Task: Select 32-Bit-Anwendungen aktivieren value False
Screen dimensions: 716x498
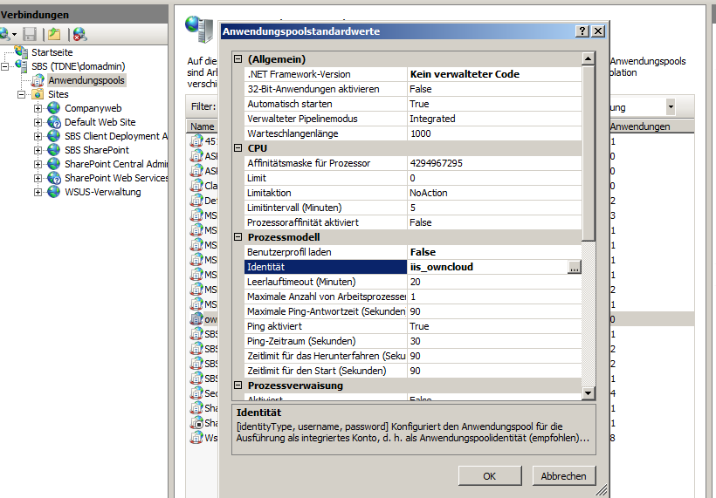Action: (x=494, y=89)
